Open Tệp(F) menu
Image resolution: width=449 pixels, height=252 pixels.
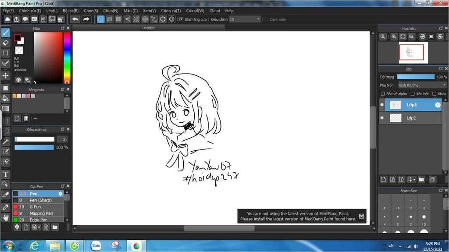pyautogui.click(x=8, y=11)
